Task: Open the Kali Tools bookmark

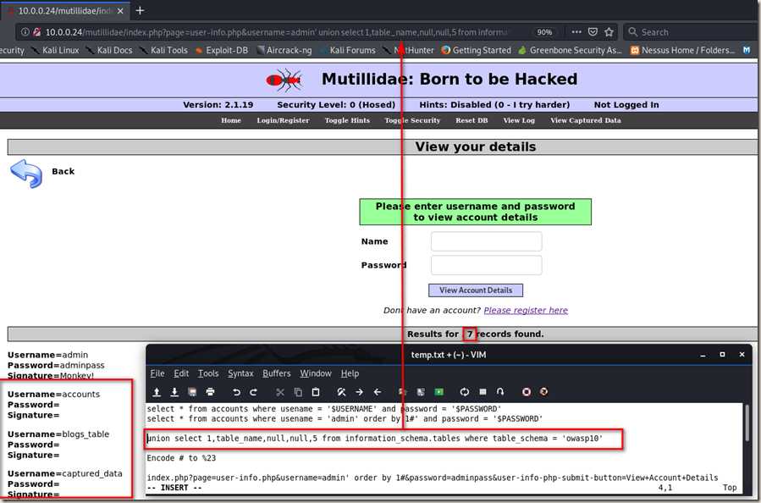Action: [x=163, y=50]
